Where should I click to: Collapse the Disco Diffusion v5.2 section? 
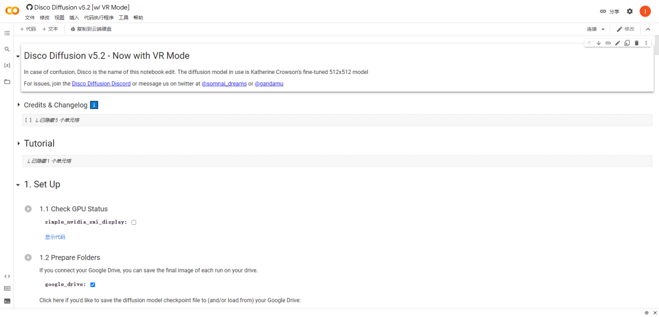tap(18, 56)
